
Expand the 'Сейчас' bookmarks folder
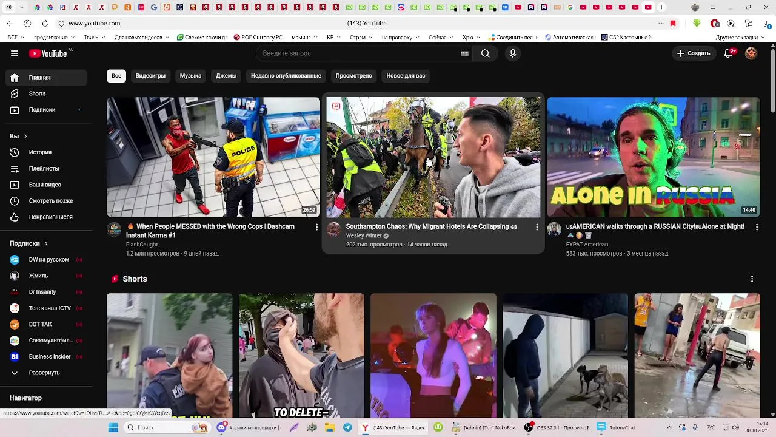pos(440,38)
